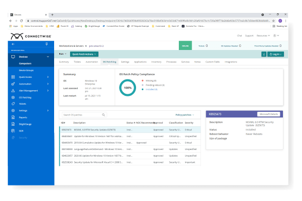Open the Reading list in bookmarks bar

click(280, 26)
